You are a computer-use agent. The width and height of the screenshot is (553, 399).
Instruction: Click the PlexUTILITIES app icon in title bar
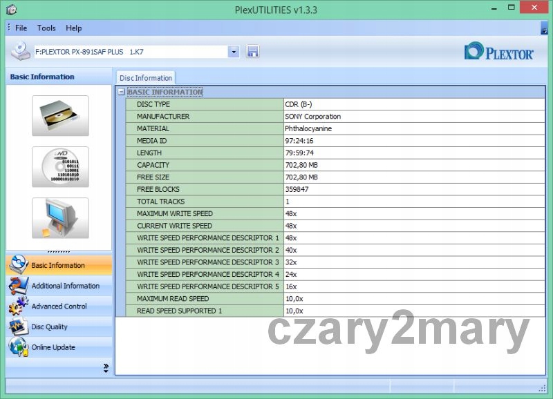[x=12, y=10]
